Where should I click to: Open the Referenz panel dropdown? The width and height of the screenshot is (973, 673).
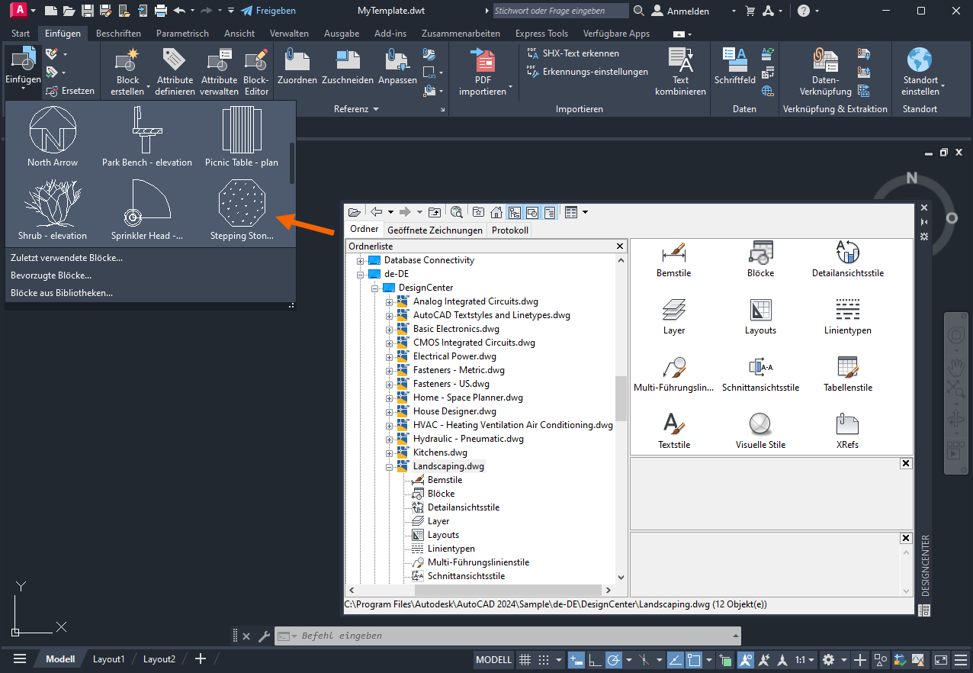356,109
